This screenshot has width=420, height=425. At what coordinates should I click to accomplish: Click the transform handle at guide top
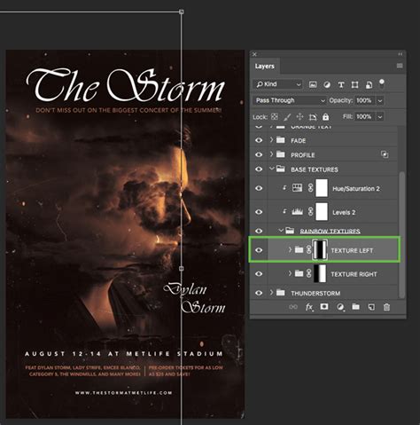pos(182,12)
